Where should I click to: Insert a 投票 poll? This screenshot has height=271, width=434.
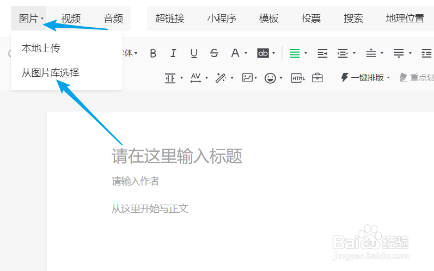click(311, 19)
